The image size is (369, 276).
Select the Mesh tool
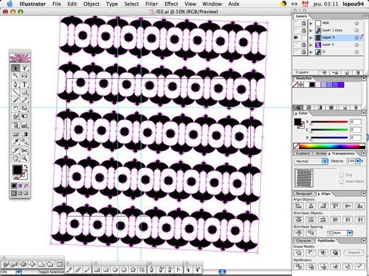click(15, 134)
